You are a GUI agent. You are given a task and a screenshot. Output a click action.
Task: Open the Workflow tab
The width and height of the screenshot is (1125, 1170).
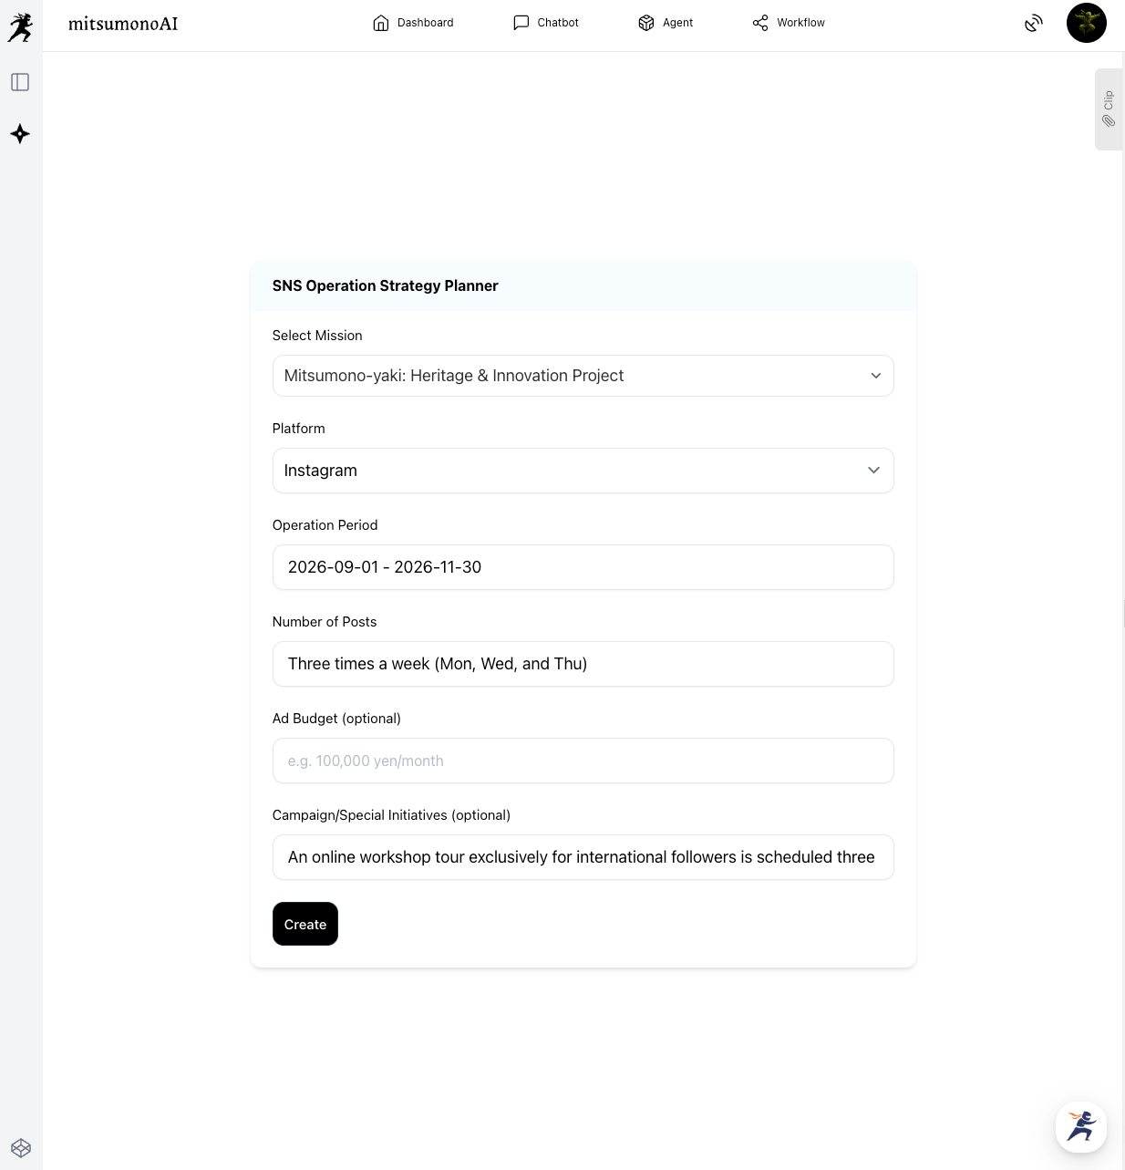coord(789,23)
